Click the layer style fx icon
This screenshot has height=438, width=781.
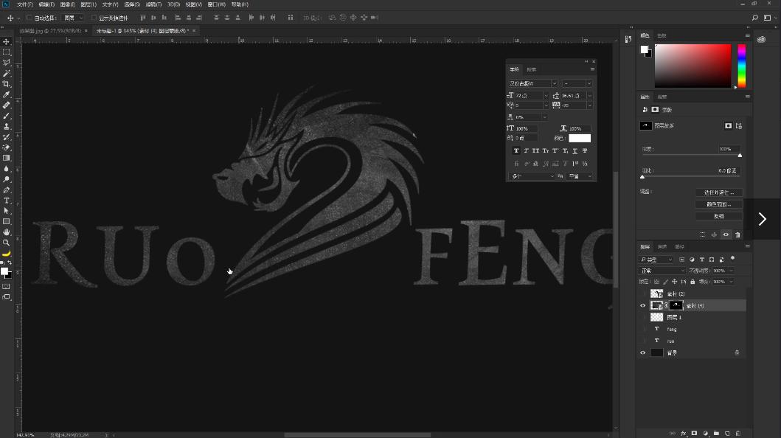pyautogui.click(x=684, y=433)
